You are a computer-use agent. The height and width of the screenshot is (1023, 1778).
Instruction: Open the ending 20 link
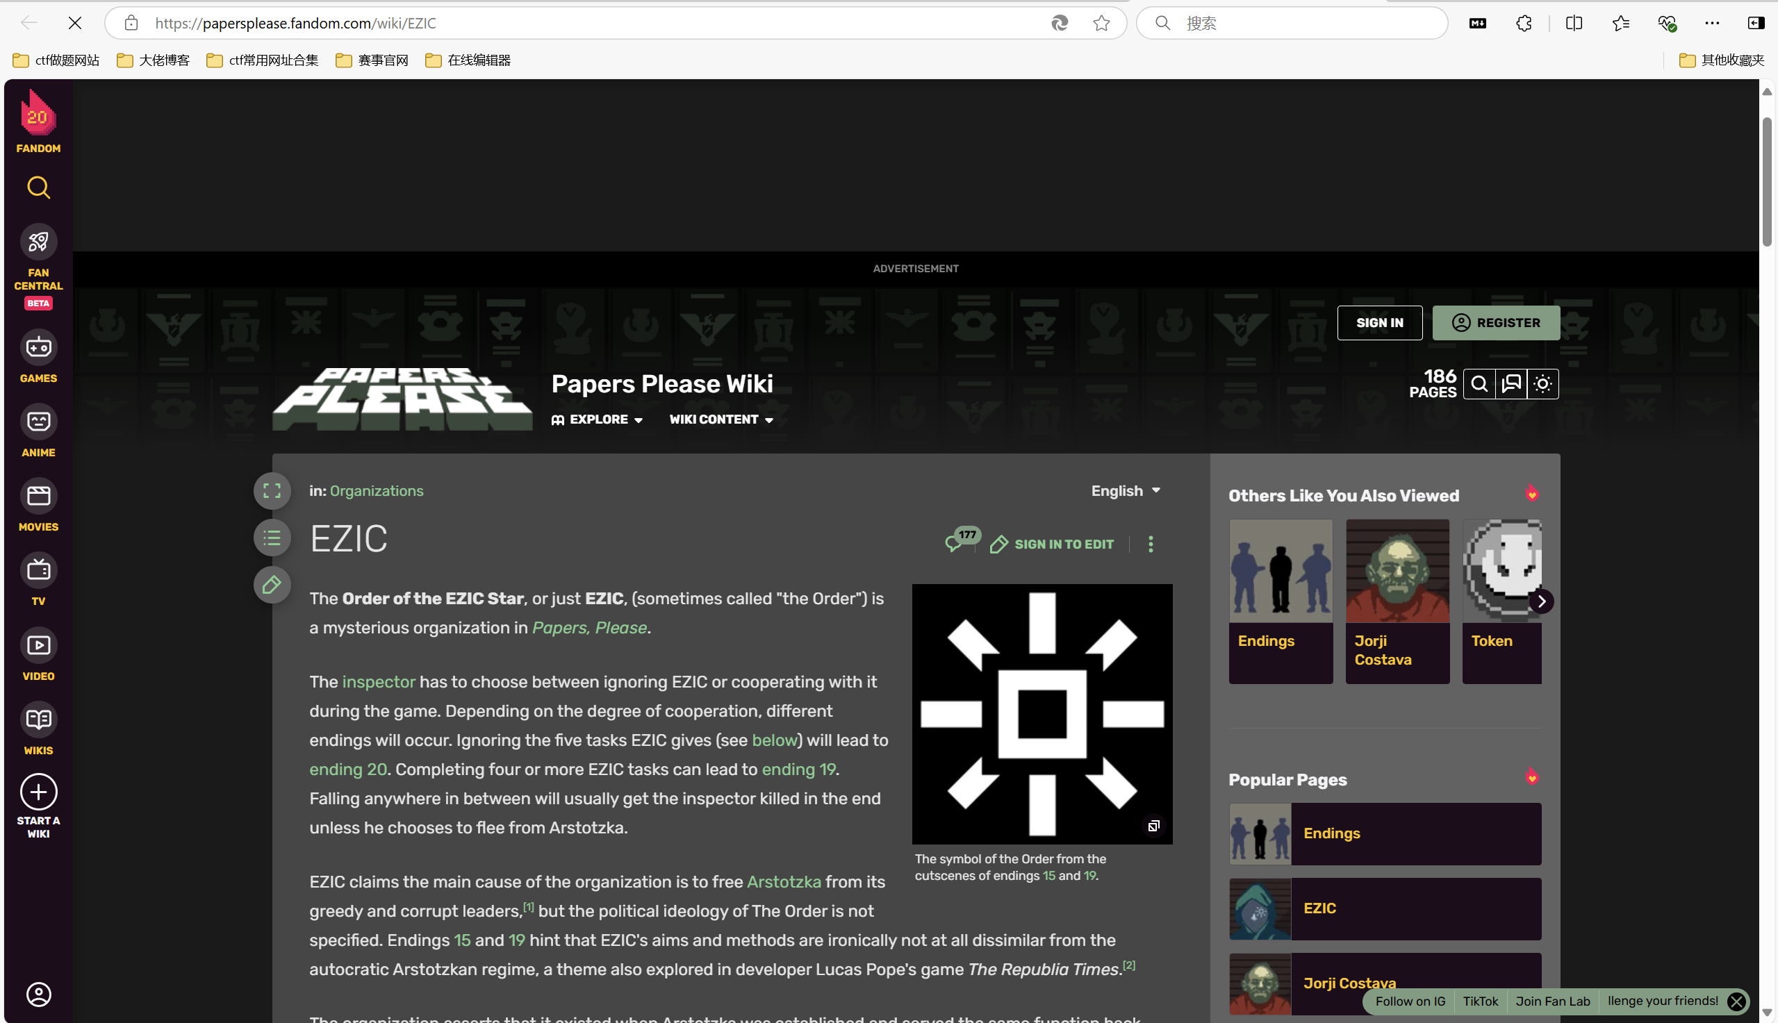pos(348,770)
